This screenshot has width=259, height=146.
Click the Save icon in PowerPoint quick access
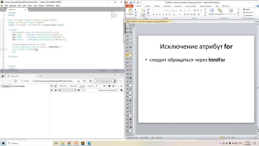click(130, 2)
